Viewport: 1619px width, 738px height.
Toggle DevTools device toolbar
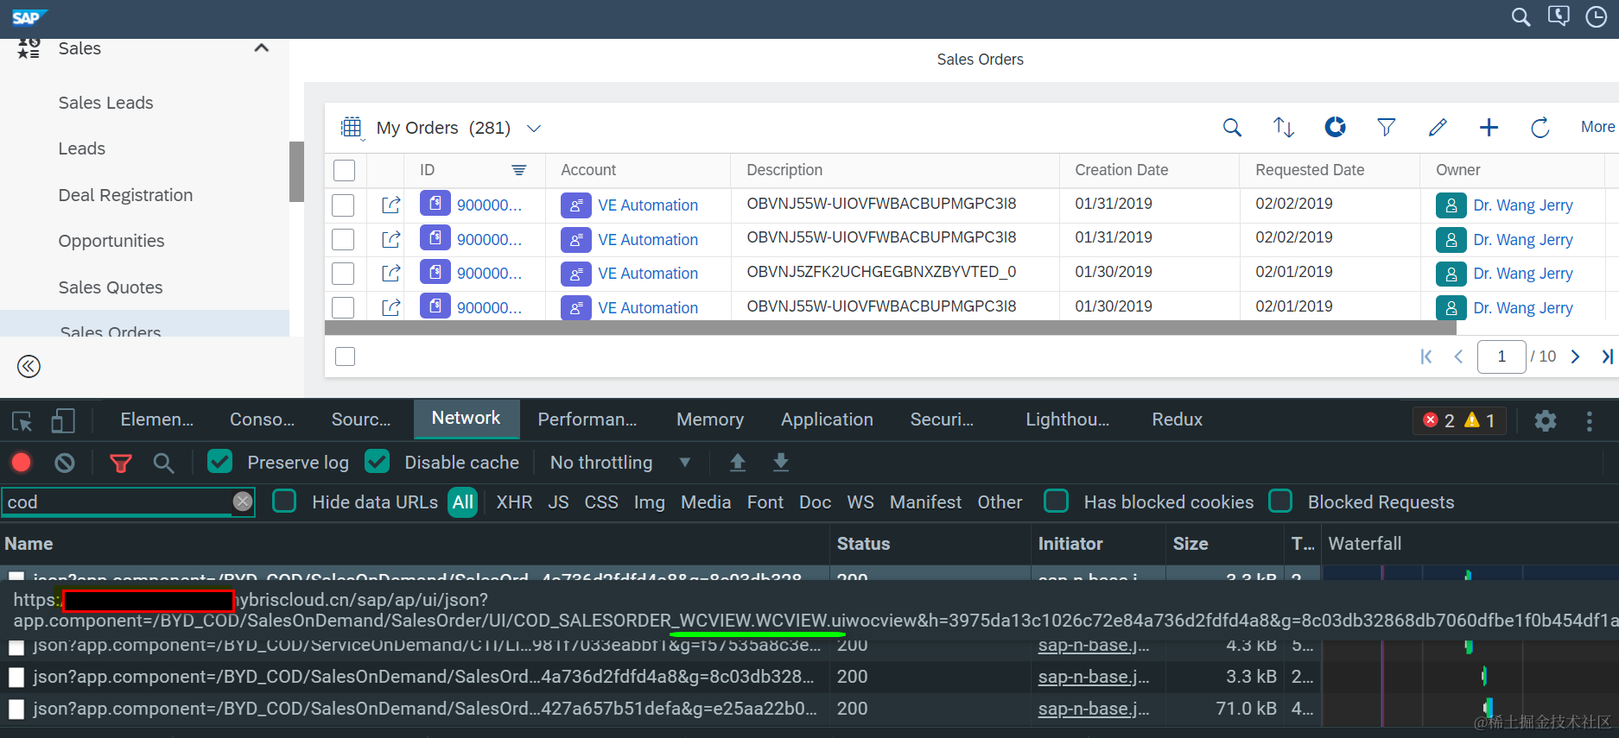pos(63,420)
